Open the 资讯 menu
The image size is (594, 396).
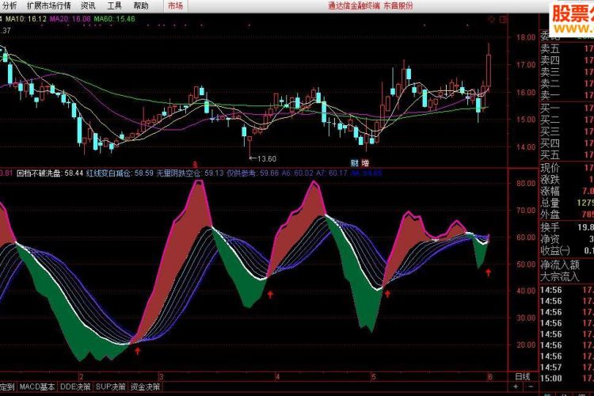click(x=88, y=6)
